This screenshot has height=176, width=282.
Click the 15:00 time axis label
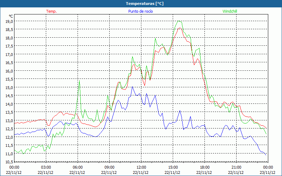click(173, 168)
